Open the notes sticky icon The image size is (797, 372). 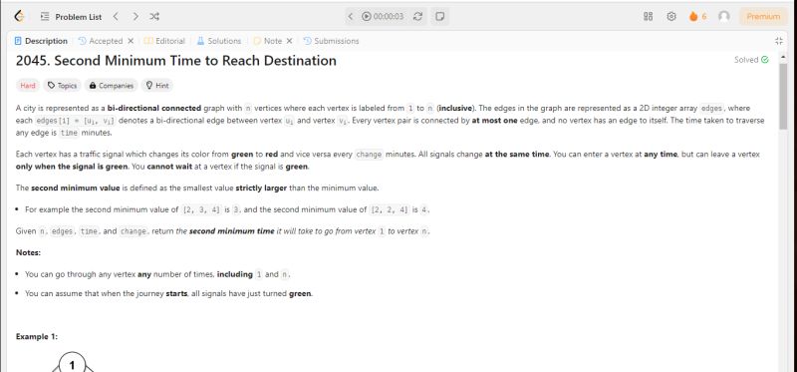(440, 16)
